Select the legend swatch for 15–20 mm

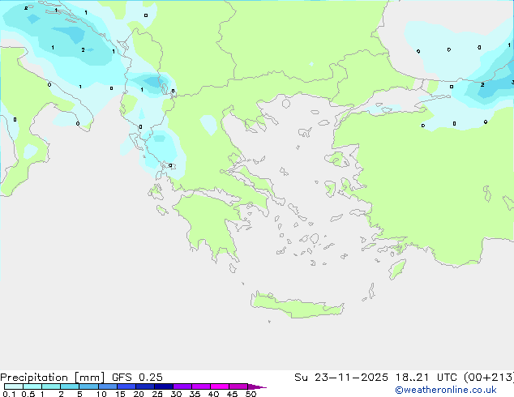(126, 386)
